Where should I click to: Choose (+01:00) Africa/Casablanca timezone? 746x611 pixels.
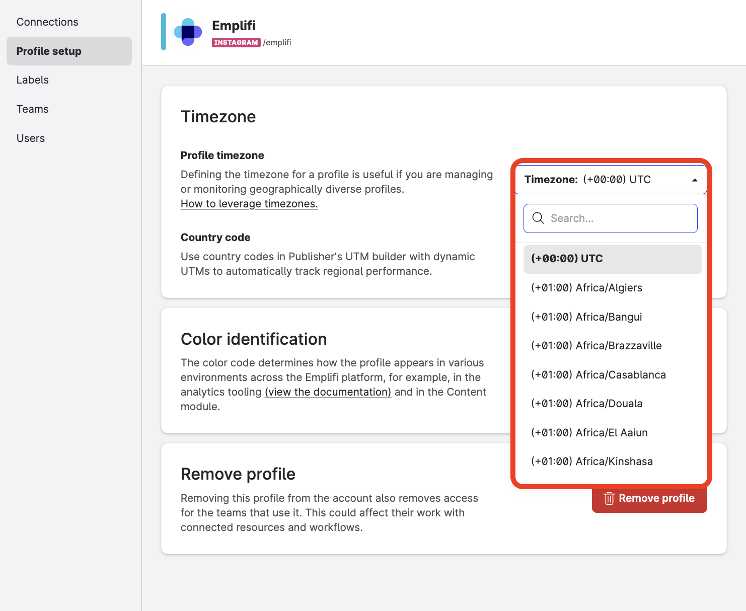point(613,375)
